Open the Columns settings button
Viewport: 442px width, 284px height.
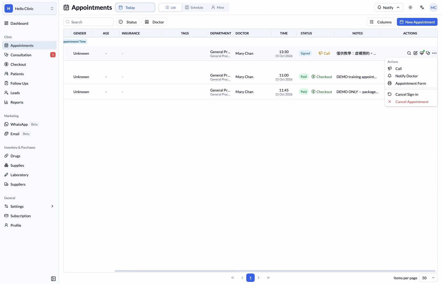click(x=381, y=22)
